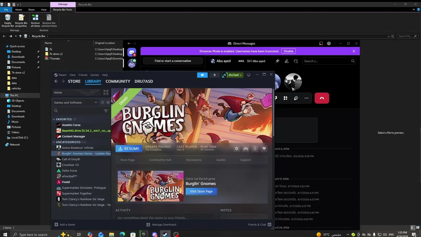Open the Epic Games launcher taskbar icon
Image resolution: width=421 pixels, height=237 pixels.
[x=144, y=234]
